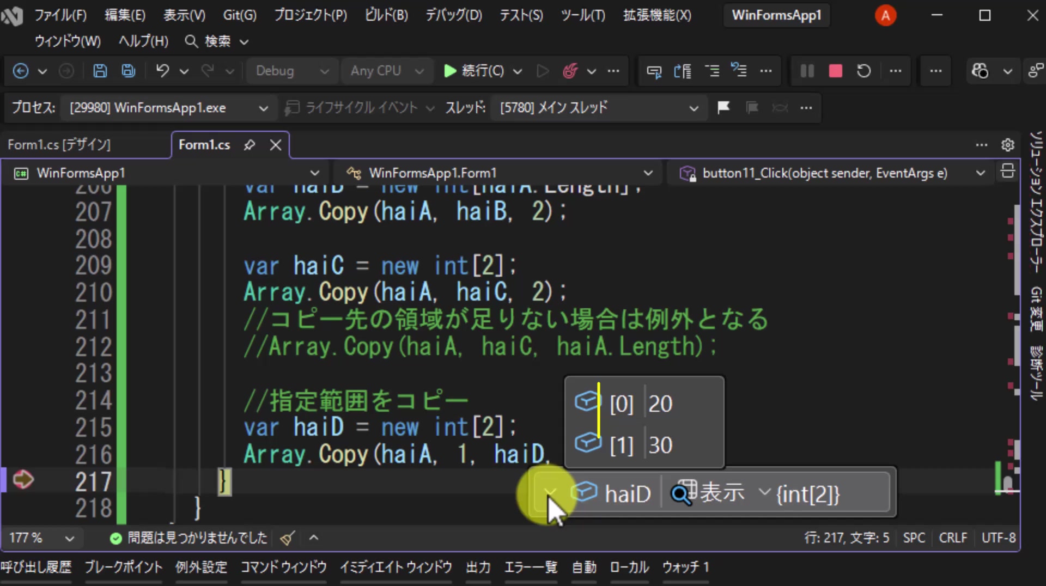The width and height of the screenshot is (1046, 586).
Task: Collapse the haiD data tip expander
Action: point(550,492)
